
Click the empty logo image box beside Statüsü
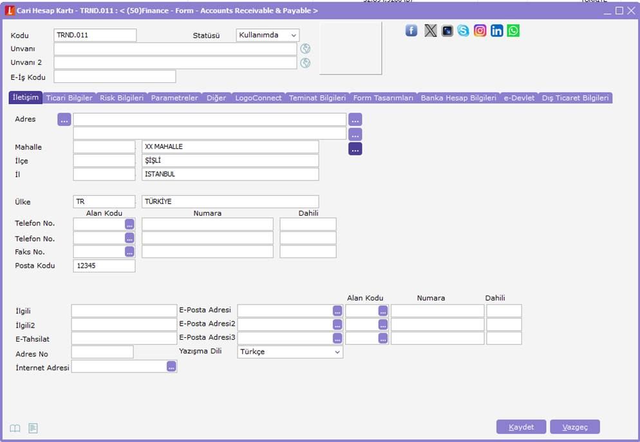[351, 48]
